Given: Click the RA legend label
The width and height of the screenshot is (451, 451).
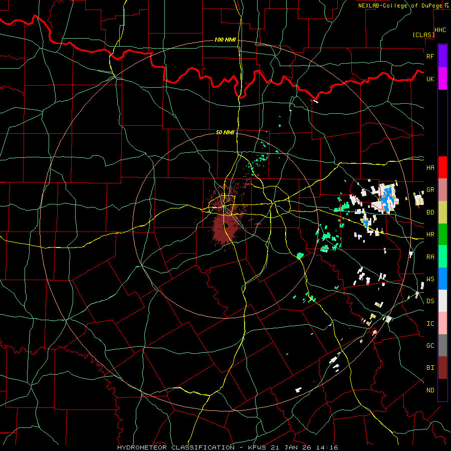Looking at the screenshot, I should tap(430, 257).
